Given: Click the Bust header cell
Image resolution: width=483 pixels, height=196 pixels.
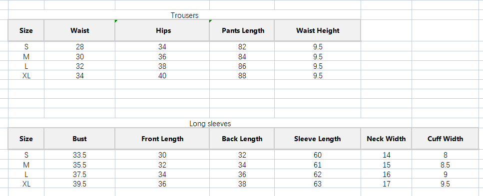Looking at the screenshot, I should (x=79, y=139).
